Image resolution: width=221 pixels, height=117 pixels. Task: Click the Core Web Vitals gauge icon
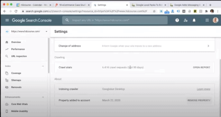pos(7,104)
